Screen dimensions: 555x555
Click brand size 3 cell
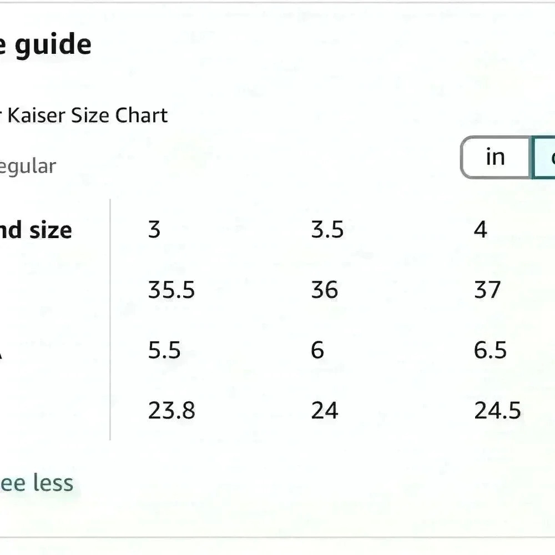point(154,229)
